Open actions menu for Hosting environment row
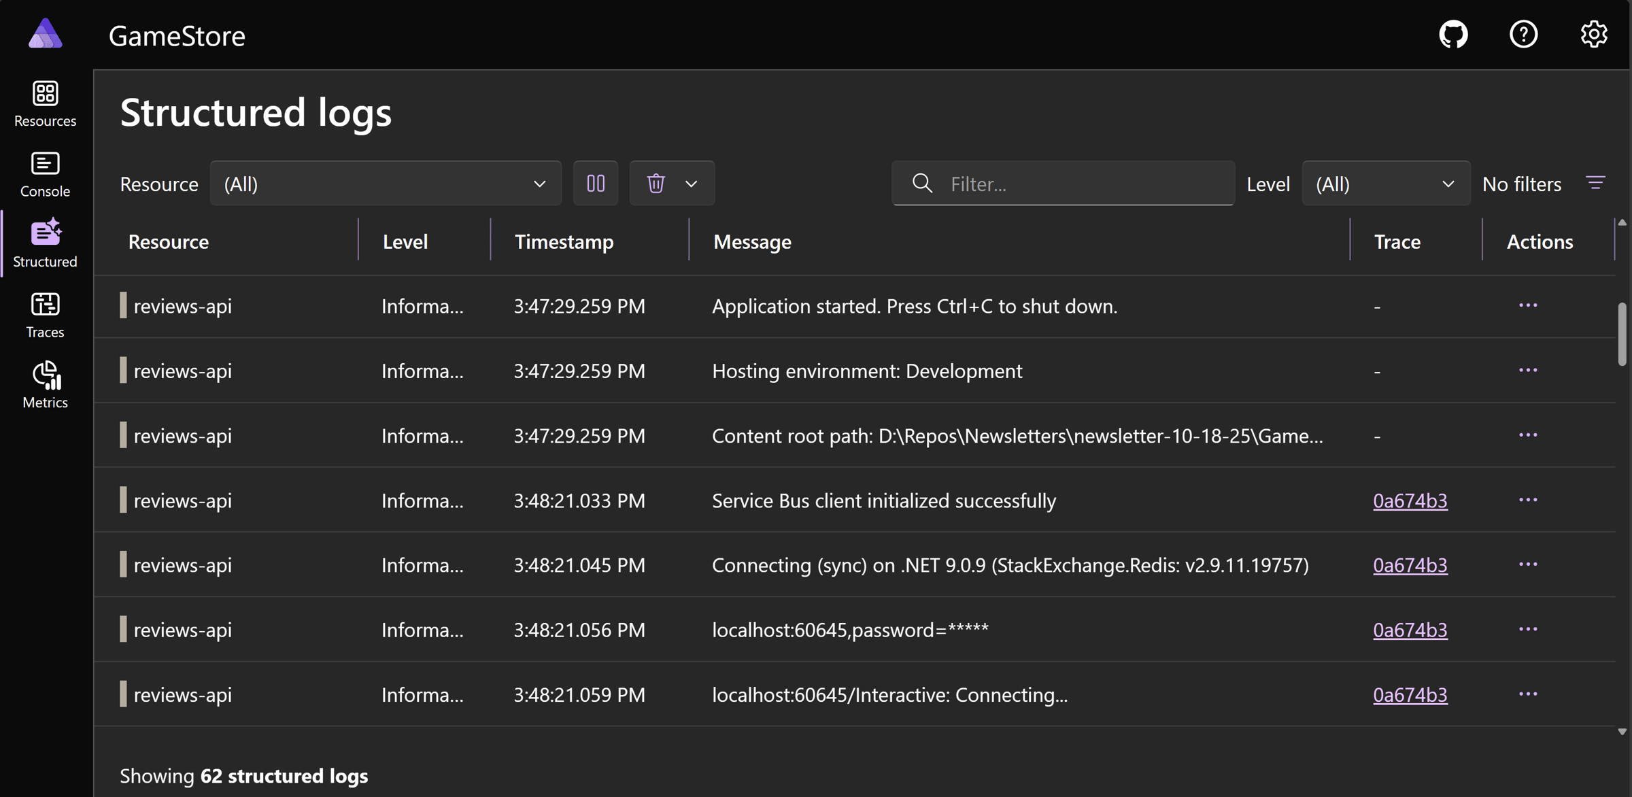The image size is (1632, 797). 1528,371
